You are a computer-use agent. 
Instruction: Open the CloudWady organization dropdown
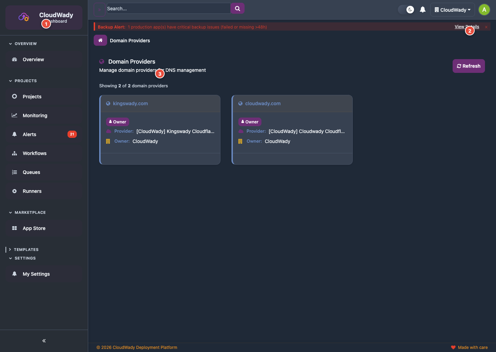(x=452, y=10)
